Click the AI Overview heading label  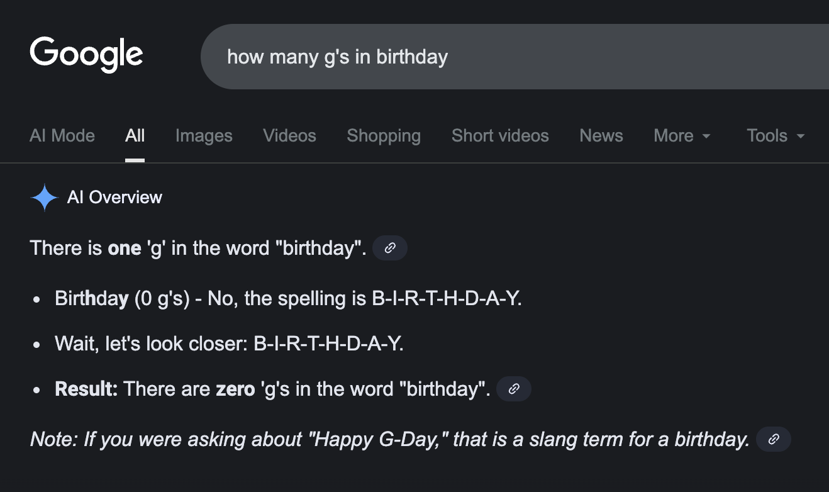coord(114,198)
